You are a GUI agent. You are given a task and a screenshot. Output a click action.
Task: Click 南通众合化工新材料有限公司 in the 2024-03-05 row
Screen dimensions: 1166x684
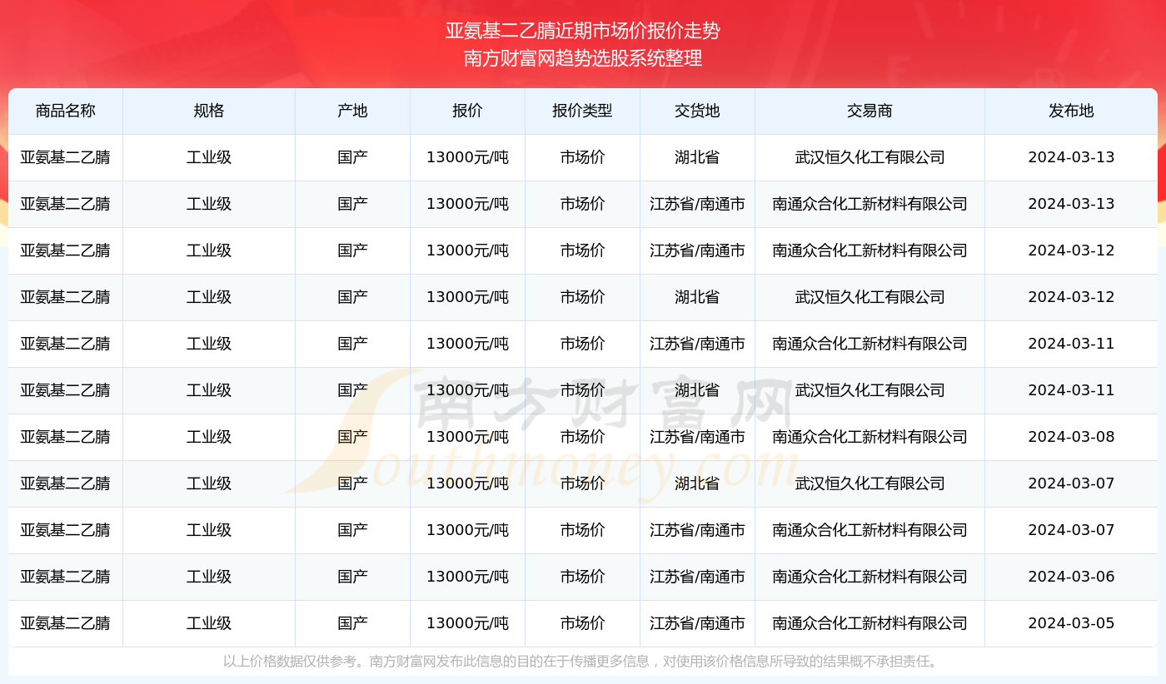(x=870, y=623)
